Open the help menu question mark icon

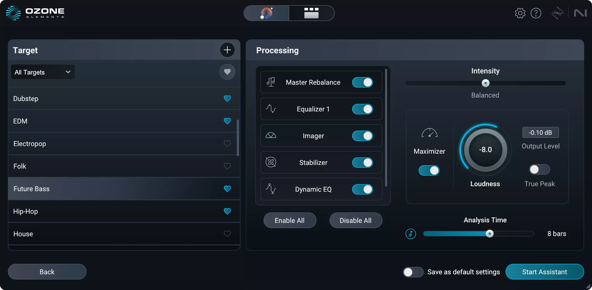point(536,13)
